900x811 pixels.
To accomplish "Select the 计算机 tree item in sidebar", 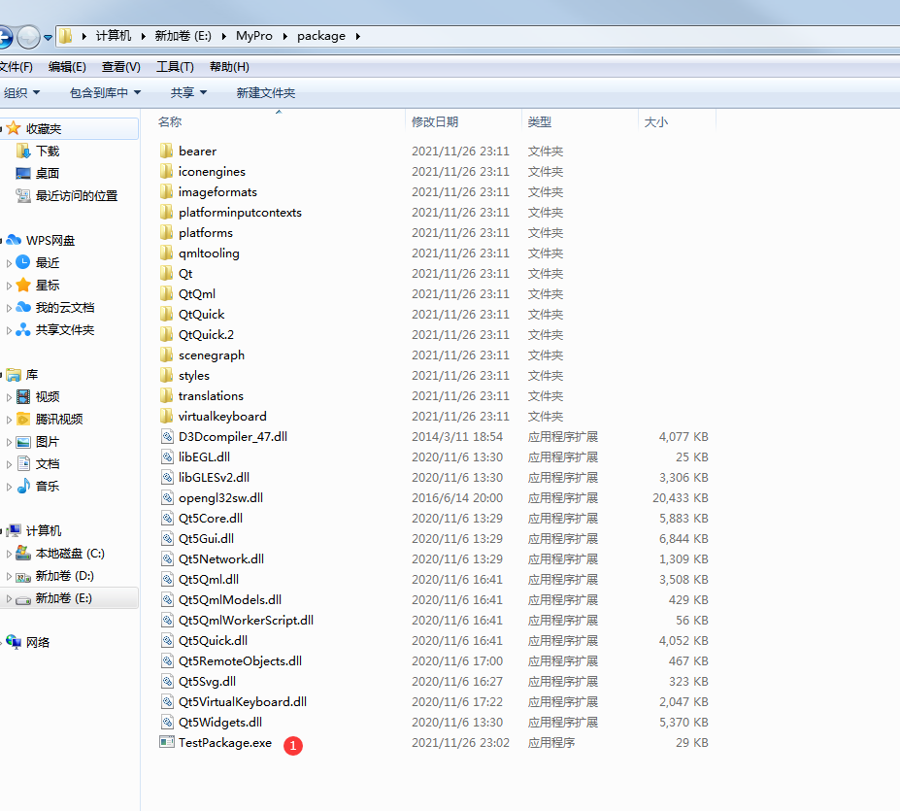I will coord(44,530).
